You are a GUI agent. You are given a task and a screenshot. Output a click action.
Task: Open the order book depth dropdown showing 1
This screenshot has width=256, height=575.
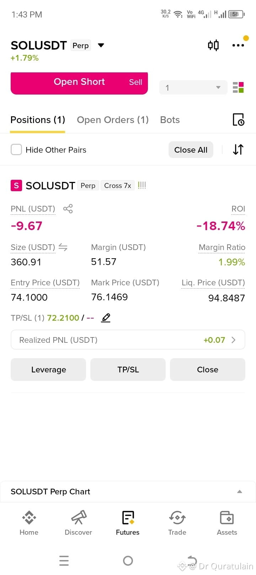[193, 87]
